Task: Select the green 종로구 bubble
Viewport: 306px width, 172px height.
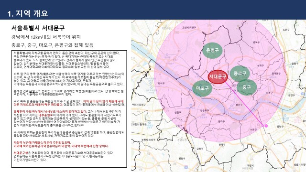Action: click(x=240, y=74)
